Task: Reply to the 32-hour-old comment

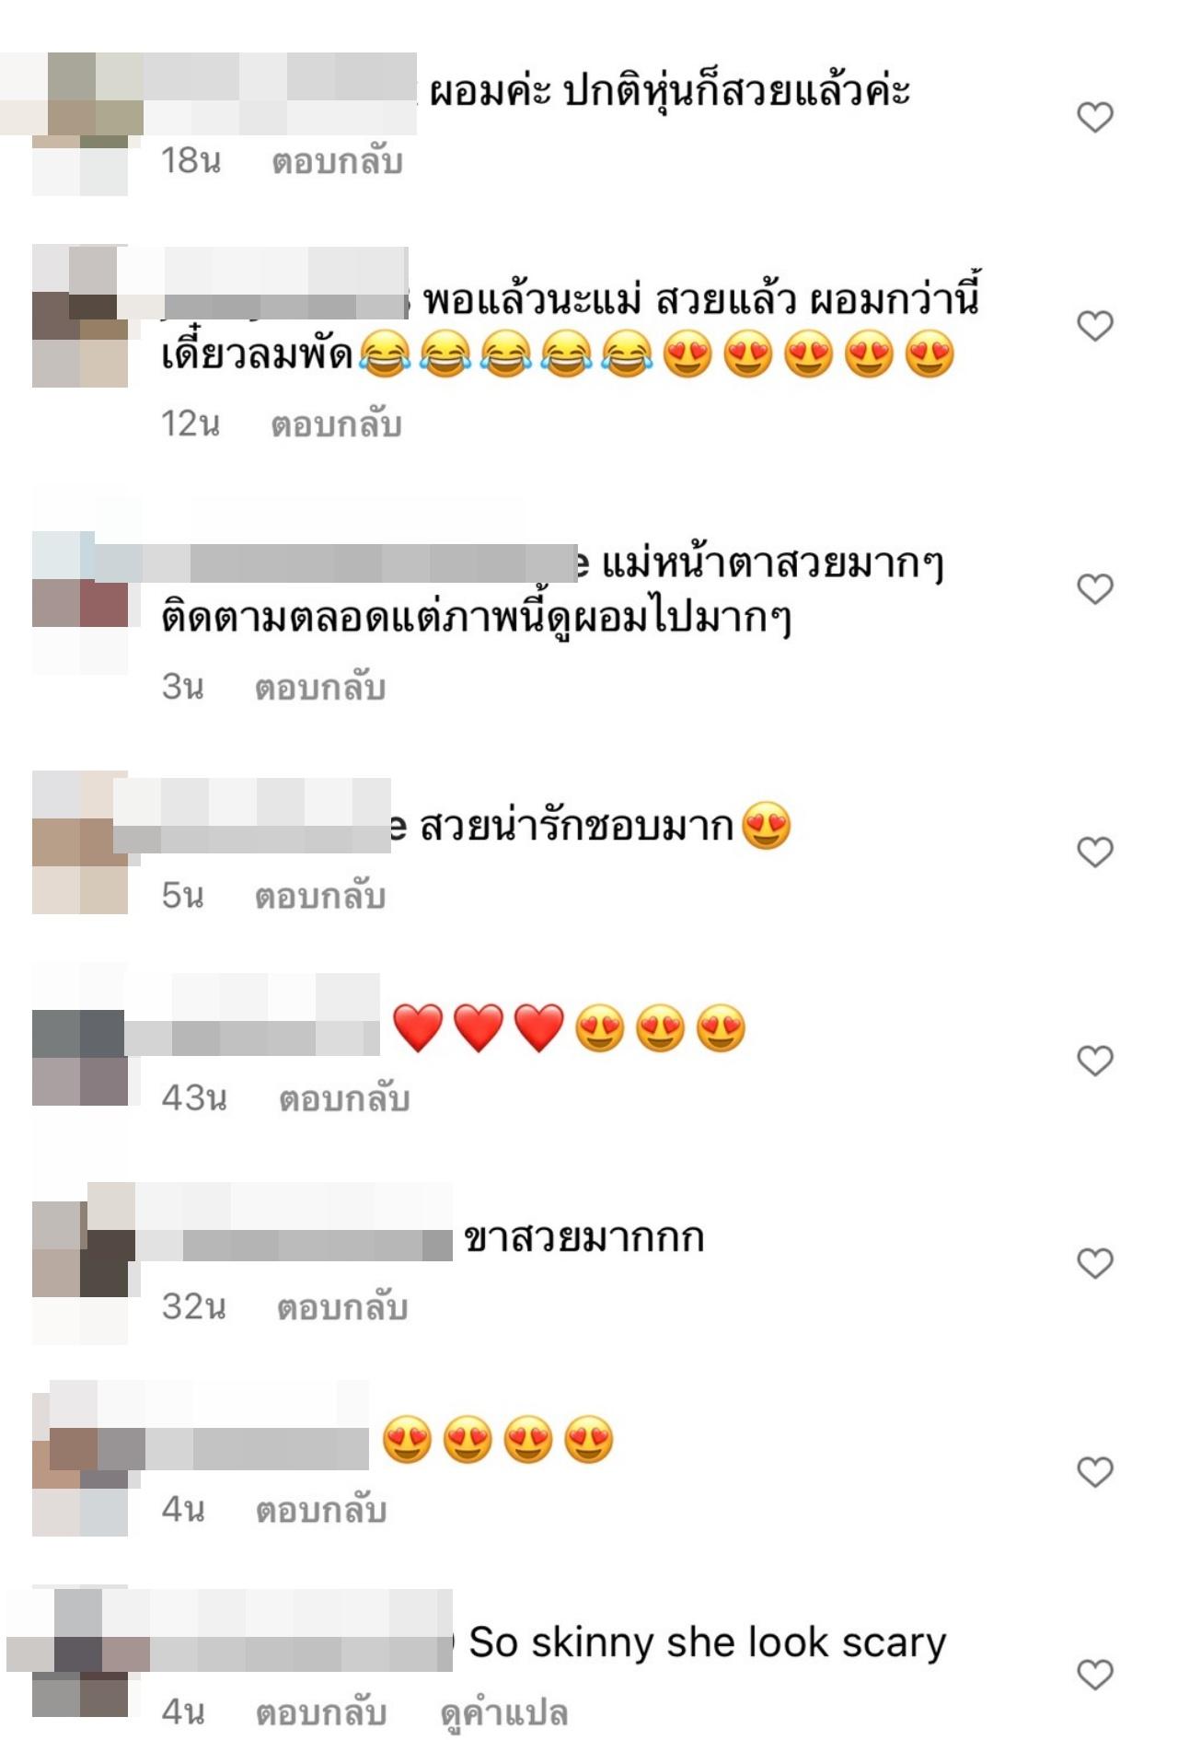Action: pyautogui.click(x=342, y=1307)
